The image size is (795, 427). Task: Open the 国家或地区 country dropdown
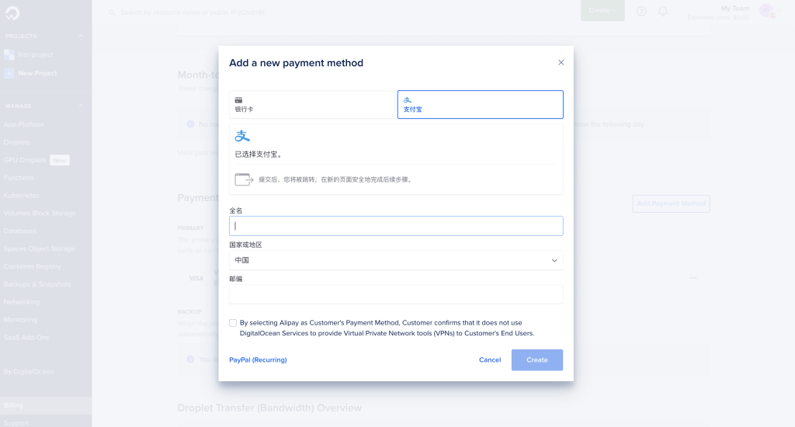coord(396,260)
